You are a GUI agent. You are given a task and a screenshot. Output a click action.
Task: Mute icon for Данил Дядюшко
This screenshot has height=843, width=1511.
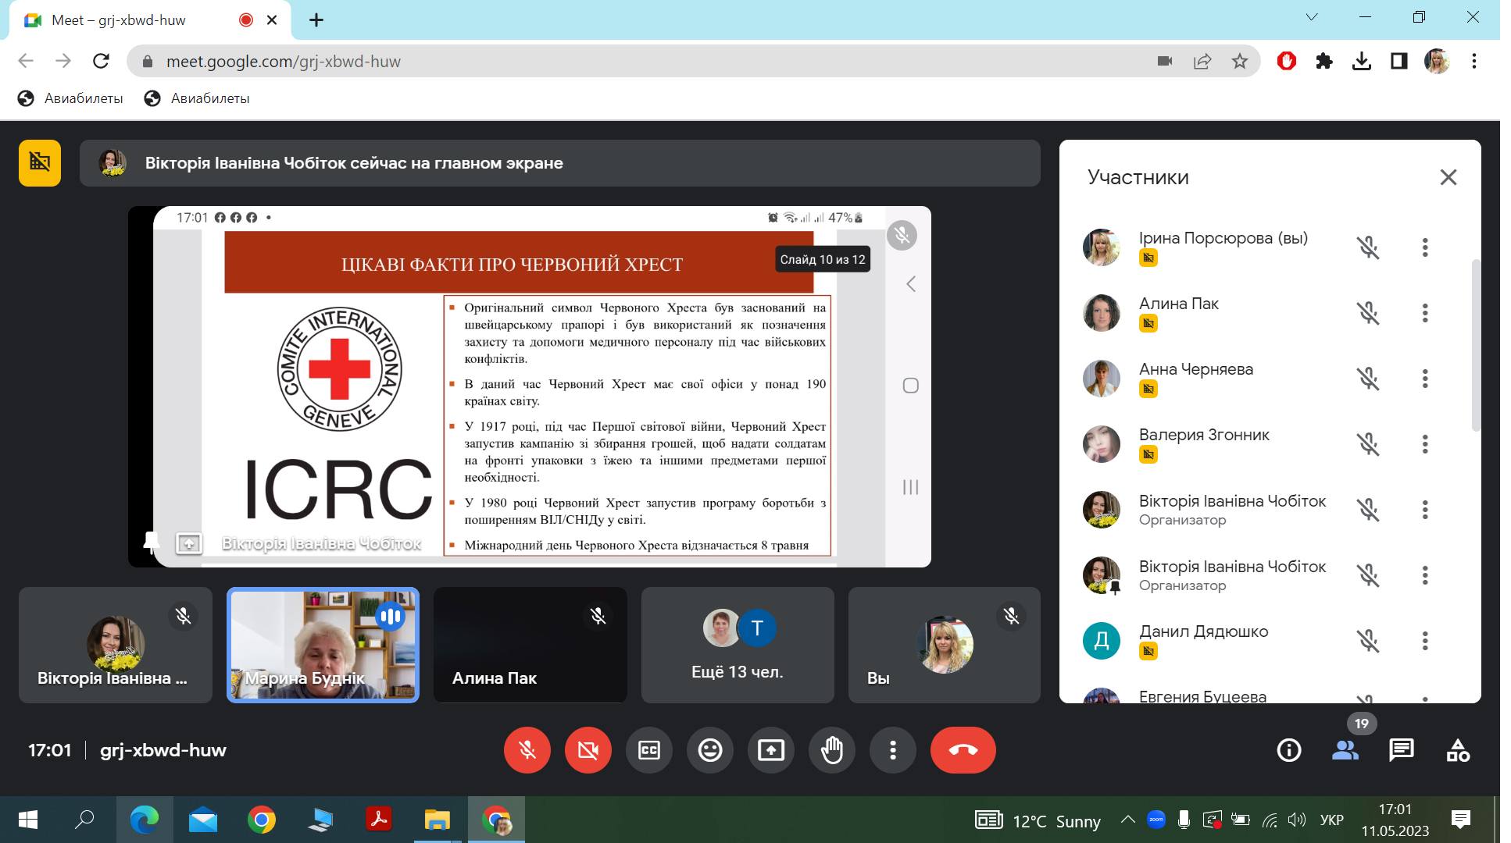[x=1368, y=641]
